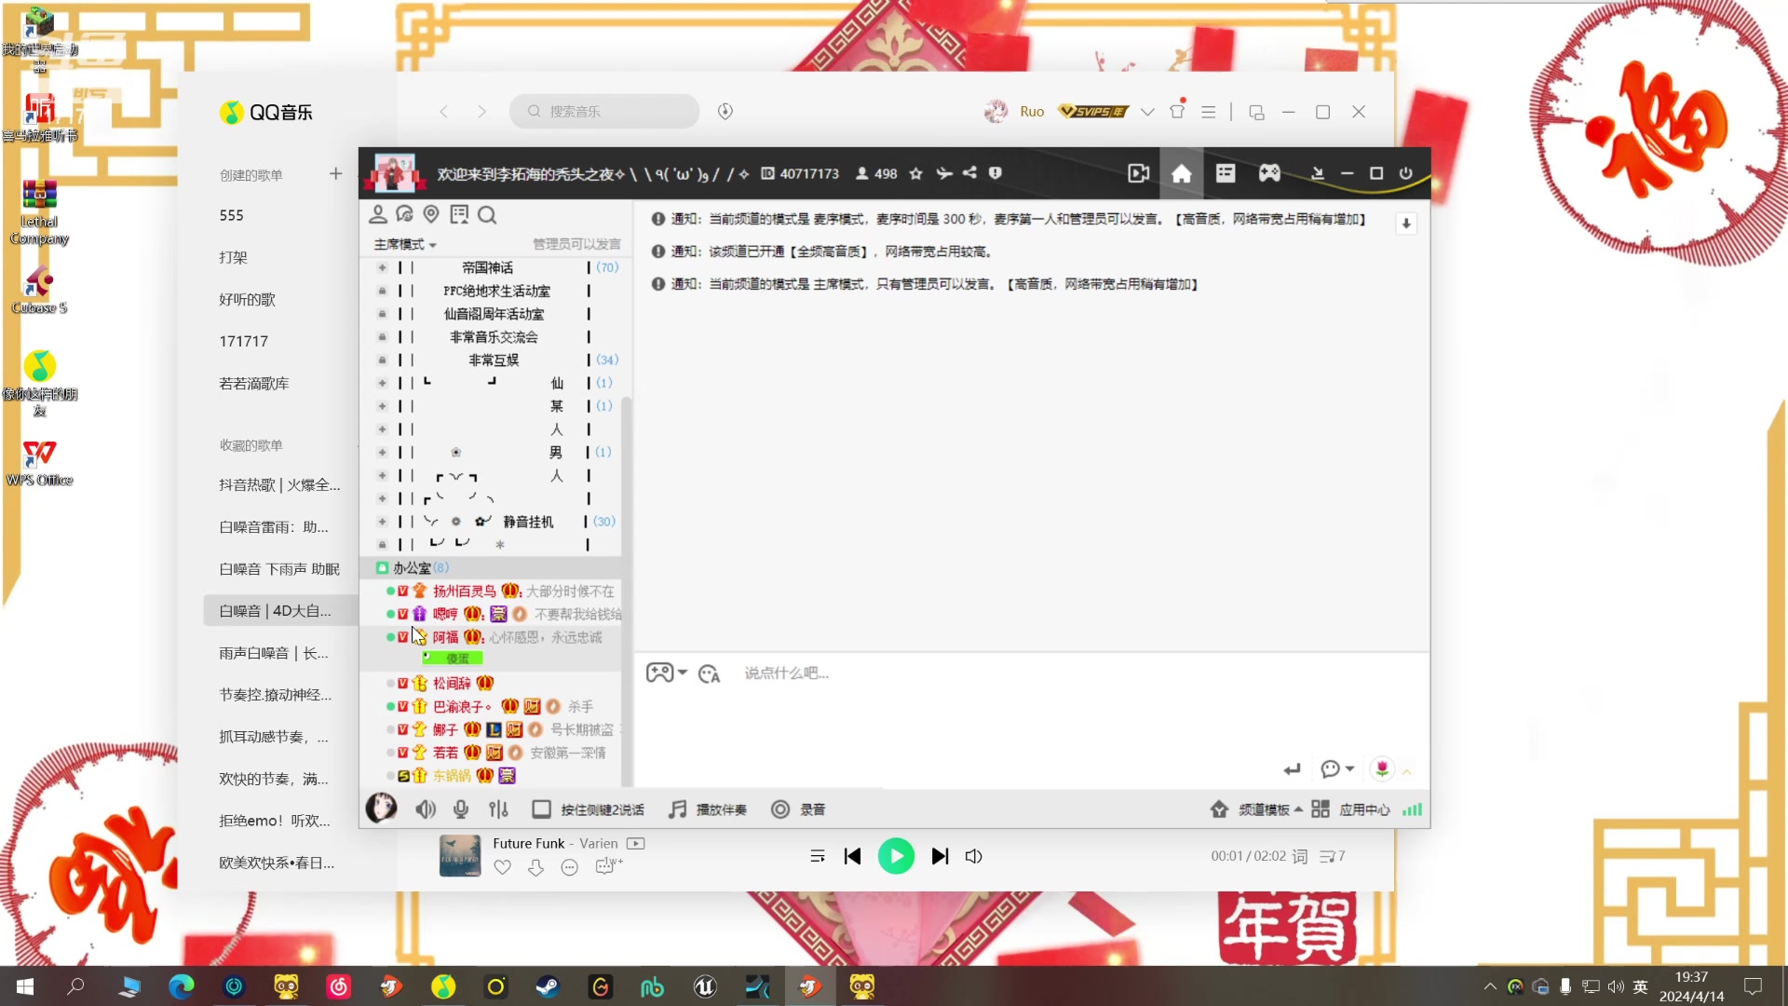Open the SVIP membership dropdown next to Ruo

[1147, 111]
